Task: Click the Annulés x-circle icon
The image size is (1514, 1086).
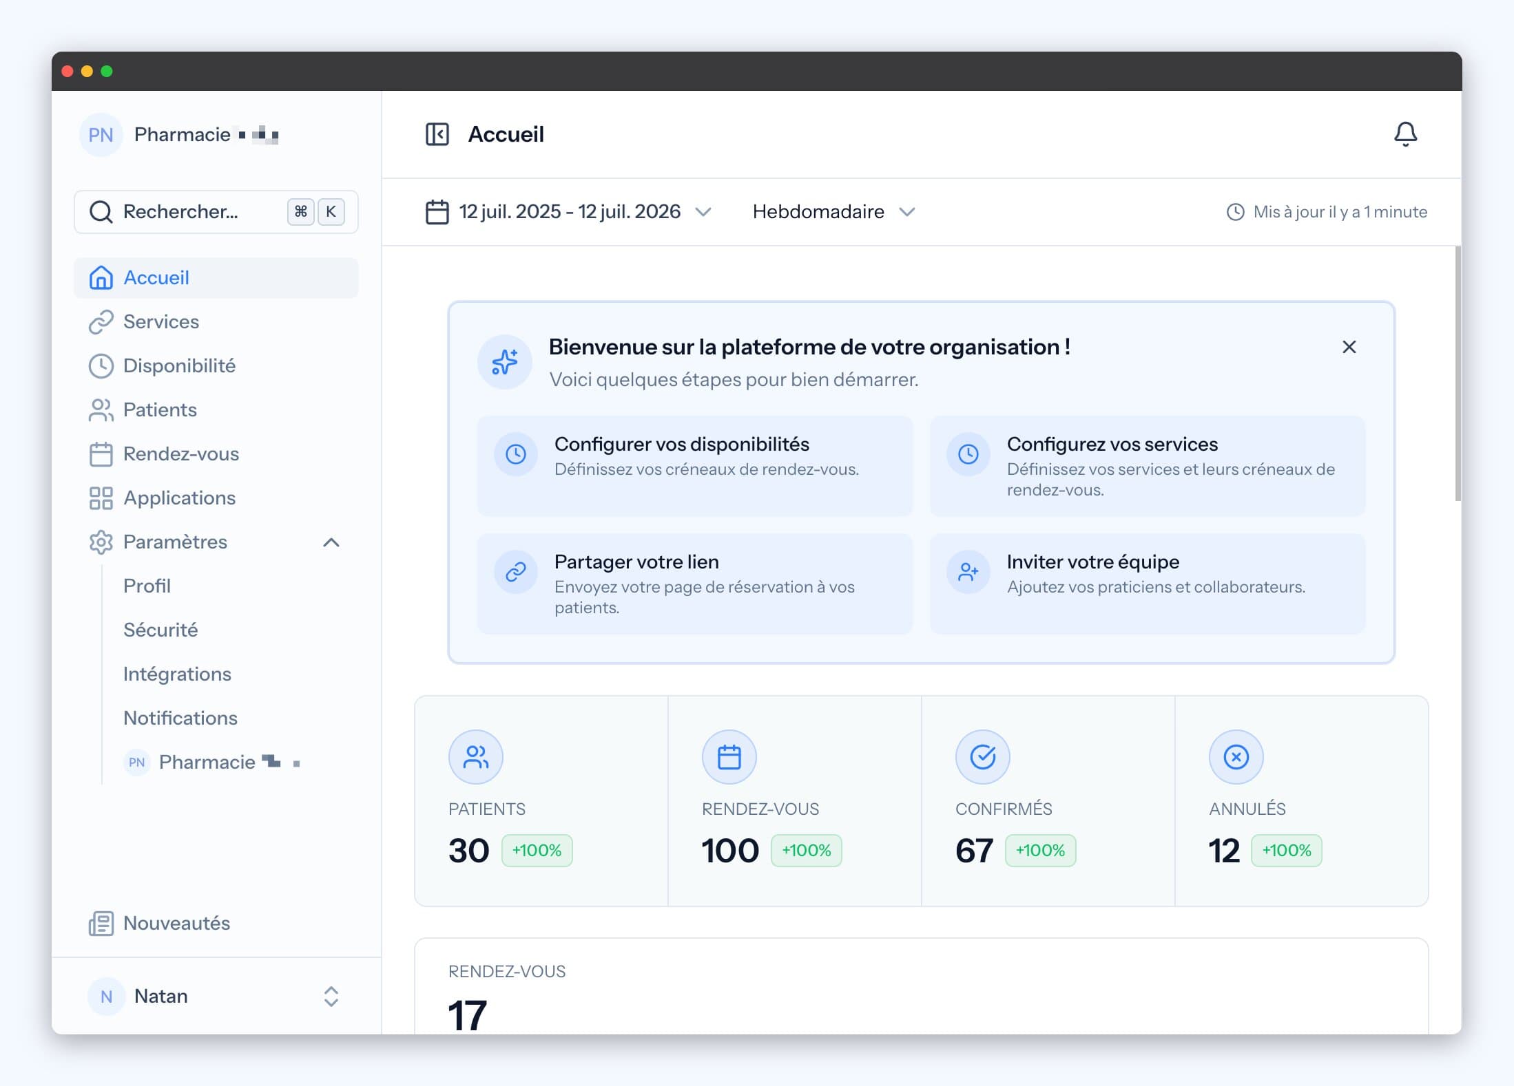Action: (x=1236, y=757)
